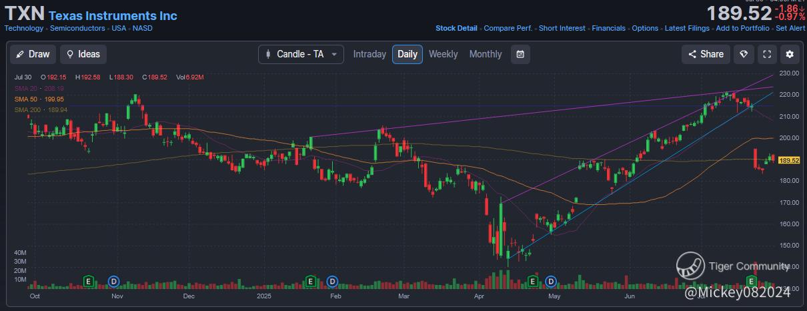
Task: Open the Draw tools
Action: coord(33,54)
